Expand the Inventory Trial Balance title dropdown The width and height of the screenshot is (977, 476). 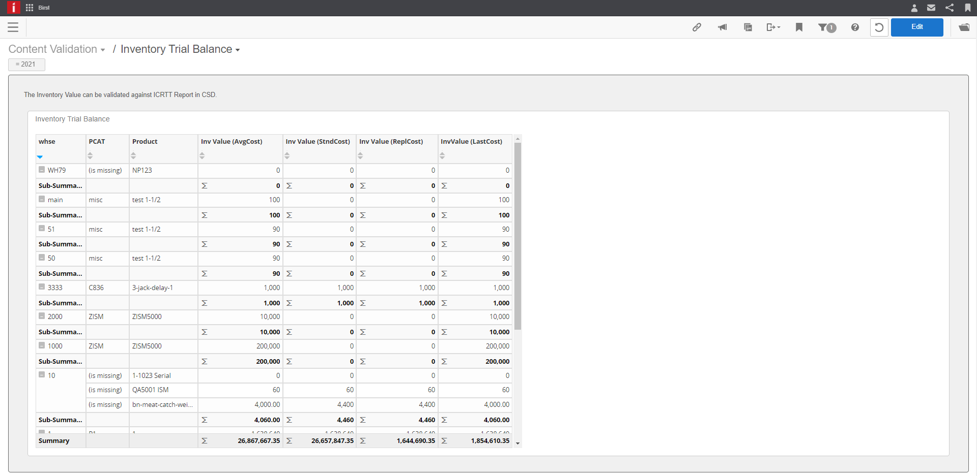click(x=237, y=49)
